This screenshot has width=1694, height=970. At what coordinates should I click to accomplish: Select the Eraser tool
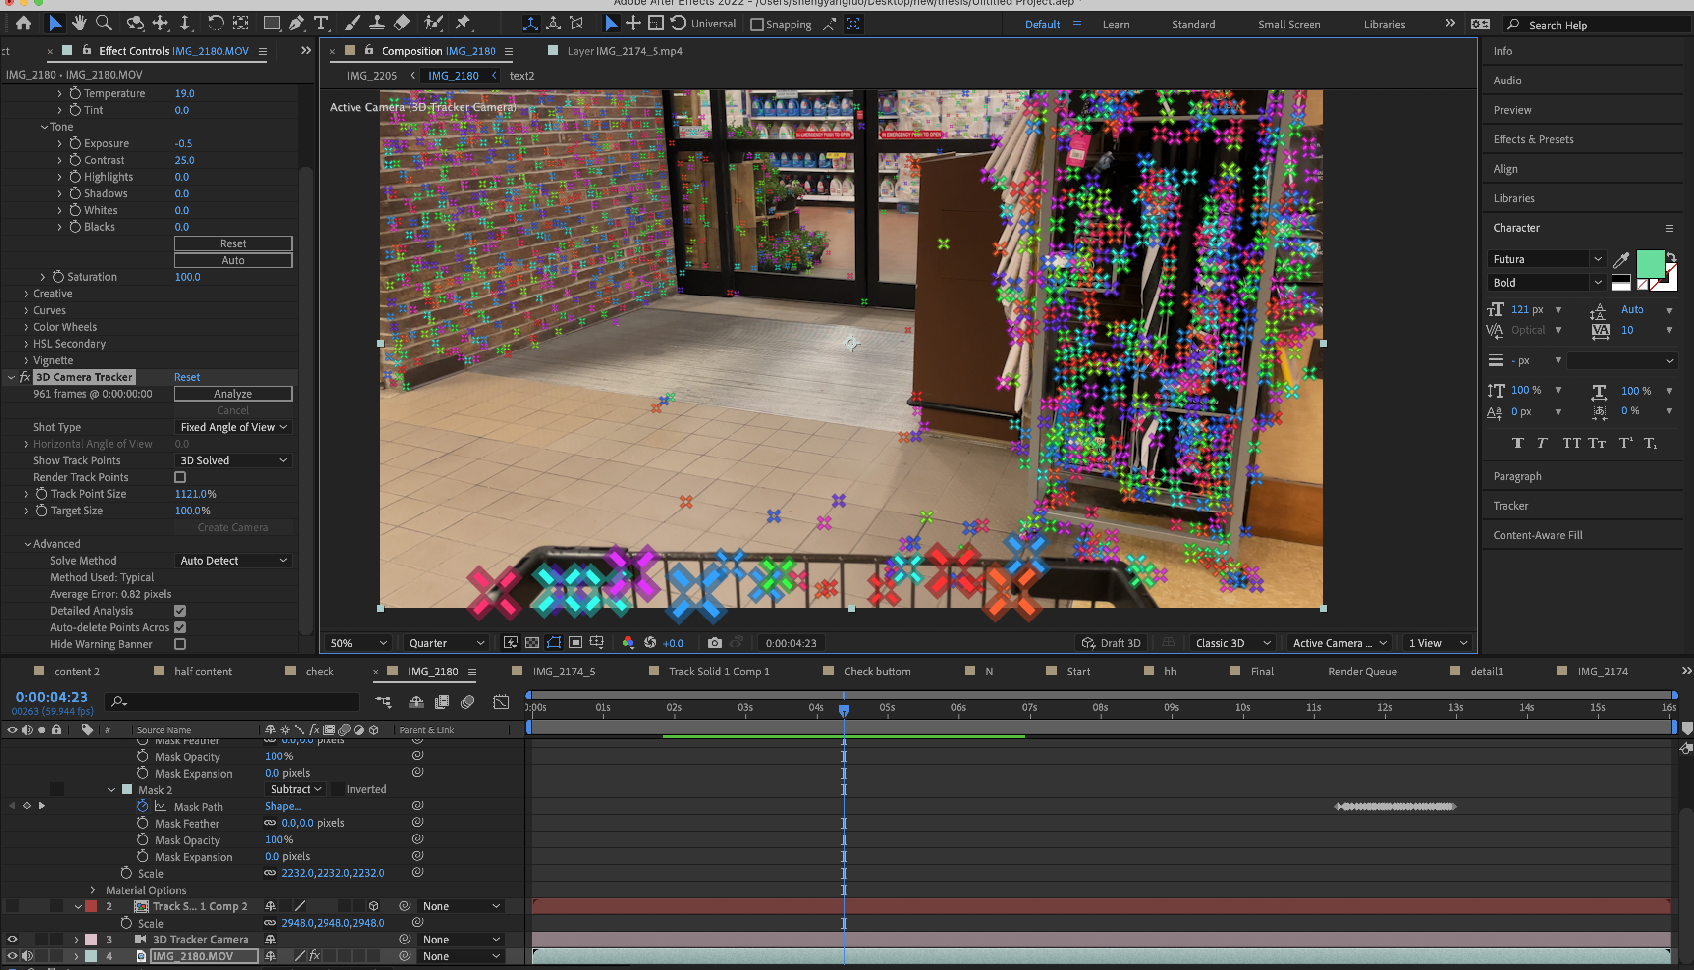pos(402,24)
